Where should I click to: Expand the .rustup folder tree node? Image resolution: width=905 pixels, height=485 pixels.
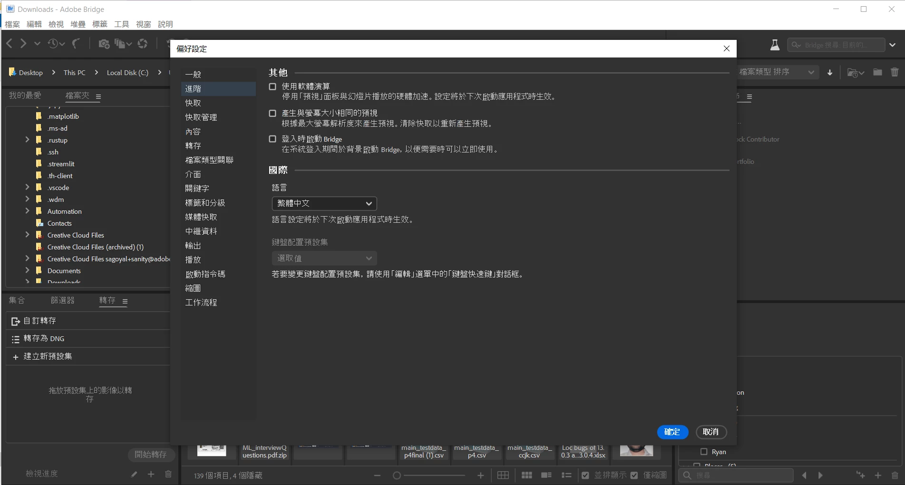pos(27,140)
